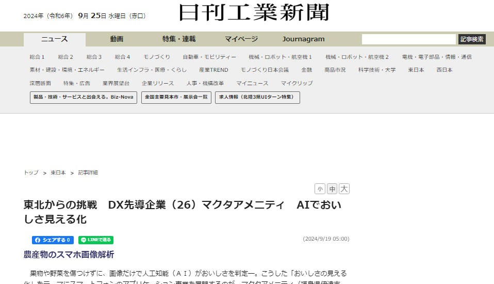
Task: Open モノづくり日本会議 category
Action: 265,70
